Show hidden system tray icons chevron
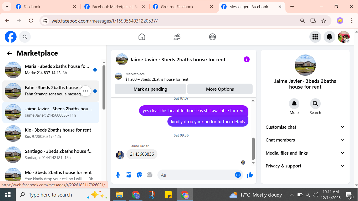 pos(292,195)
